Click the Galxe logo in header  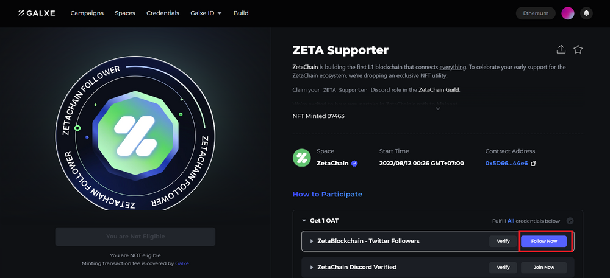tap(36, 13)
